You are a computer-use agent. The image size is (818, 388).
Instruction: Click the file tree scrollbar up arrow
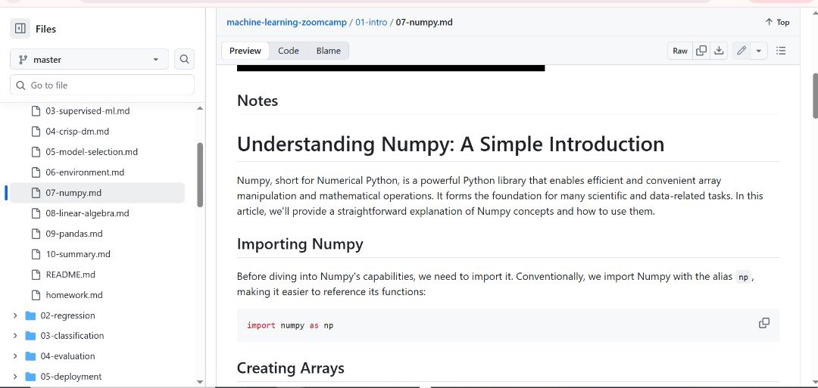200,108
